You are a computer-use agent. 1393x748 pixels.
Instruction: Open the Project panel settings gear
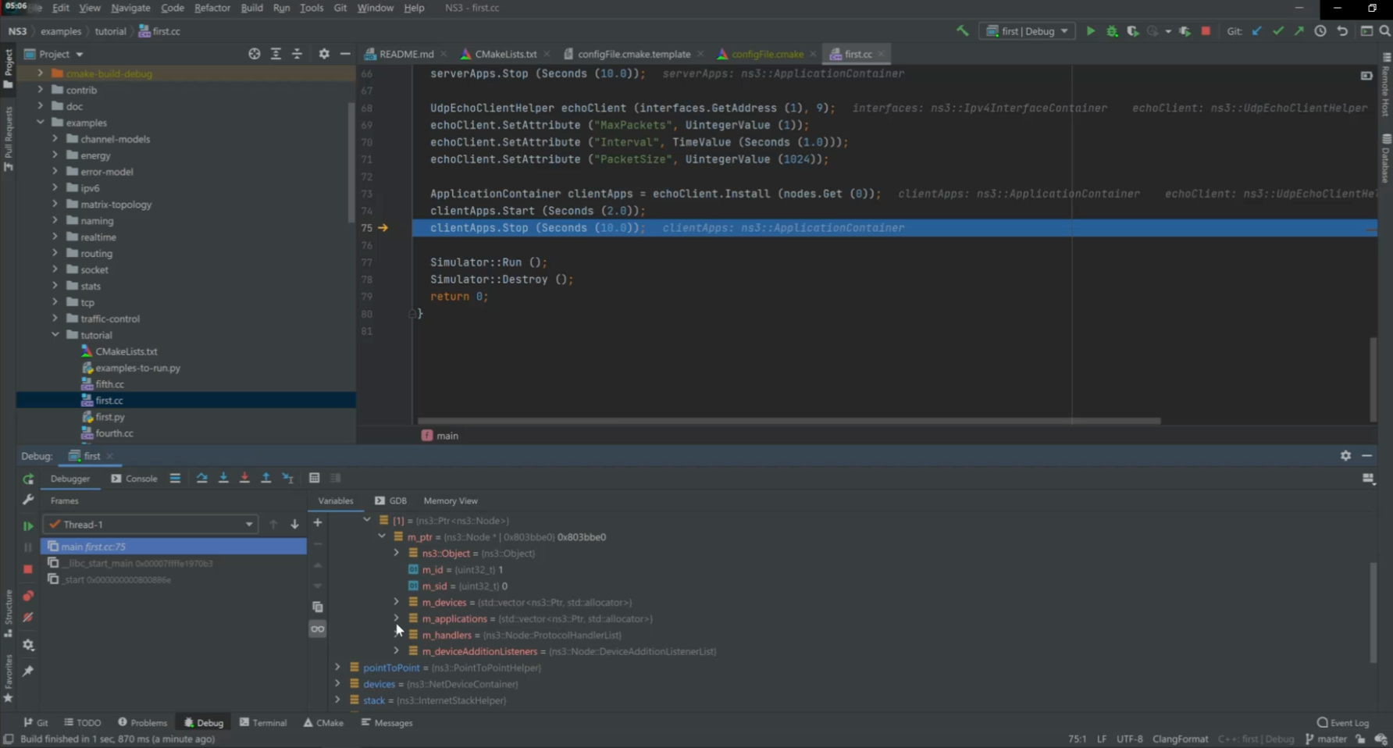[324, 54]
